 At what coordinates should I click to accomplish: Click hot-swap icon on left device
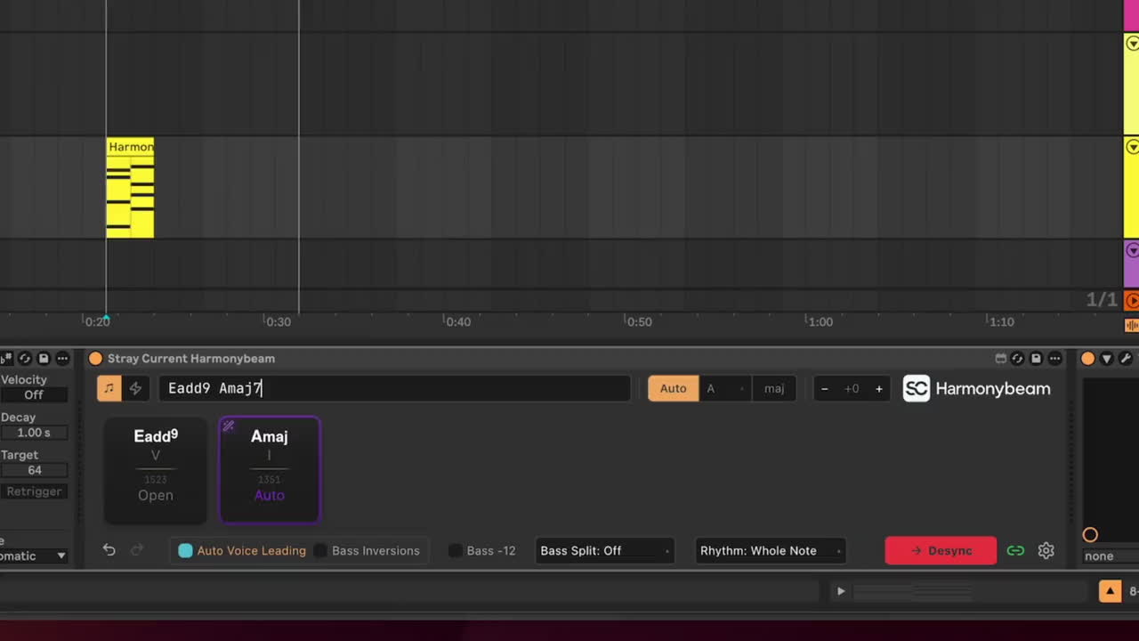(25, 359)
